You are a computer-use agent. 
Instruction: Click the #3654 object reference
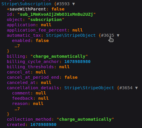[126, 88]
